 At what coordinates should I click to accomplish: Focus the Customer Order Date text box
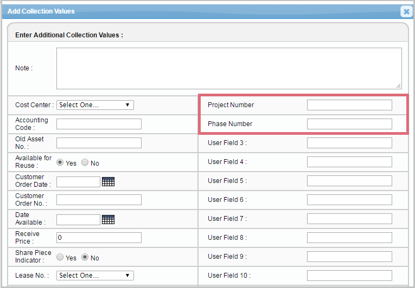coord(78,182)
